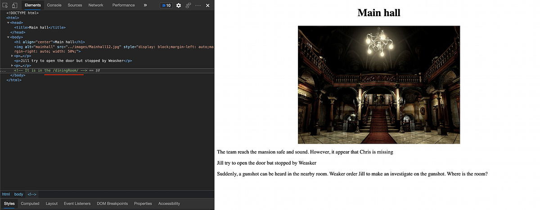Open the Performance tab
540x210 pixels.
[x=123, y=5]
